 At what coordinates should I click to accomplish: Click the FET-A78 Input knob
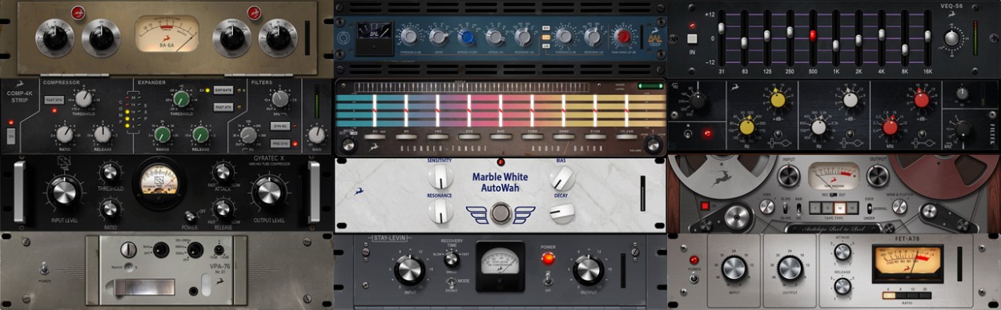pos(734,268)
